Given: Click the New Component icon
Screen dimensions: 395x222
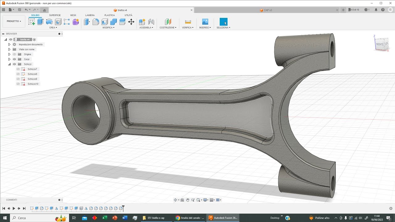Looking at the screenshot, I should click(x=142, y=22).
